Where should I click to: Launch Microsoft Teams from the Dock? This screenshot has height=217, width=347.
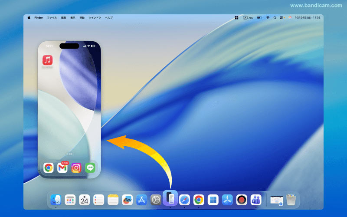pos(256,200)
